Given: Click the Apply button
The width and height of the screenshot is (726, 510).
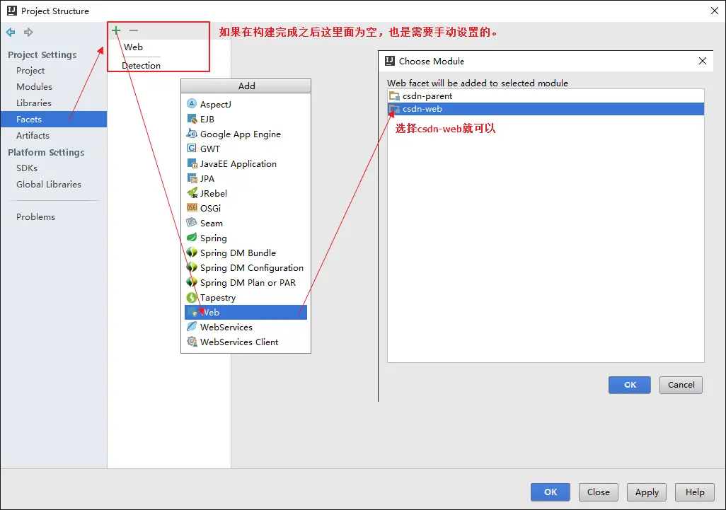Looking at the screenshot, I should [645, 492].
